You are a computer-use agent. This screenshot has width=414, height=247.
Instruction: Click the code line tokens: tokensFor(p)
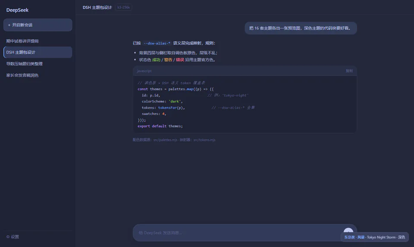click(163, 108)
